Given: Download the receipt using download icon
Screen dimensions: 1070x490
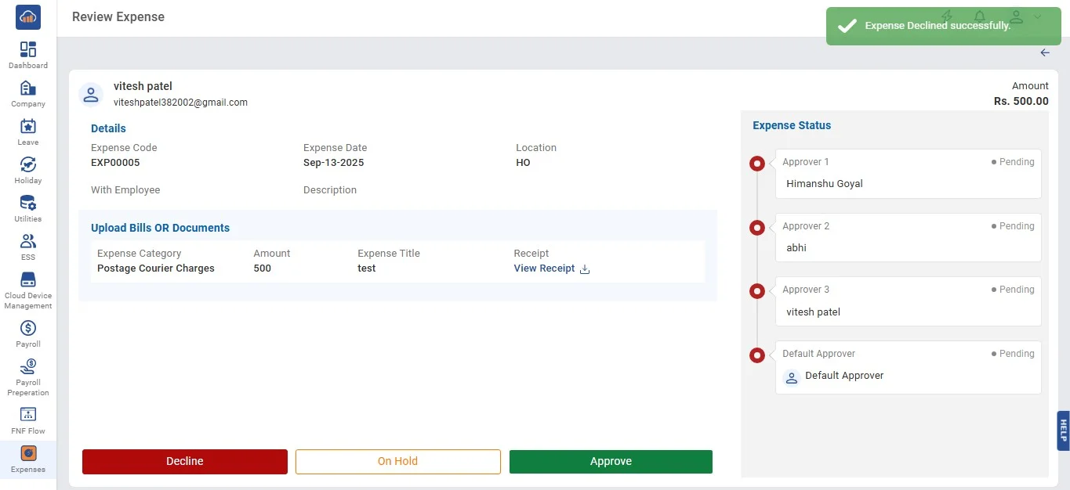Looking at the screenshot, I should [585, 268].
